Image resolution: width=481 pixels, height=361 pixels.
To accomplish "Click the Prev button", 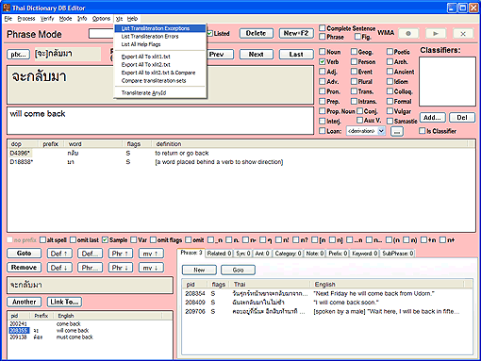I will 220,55.
